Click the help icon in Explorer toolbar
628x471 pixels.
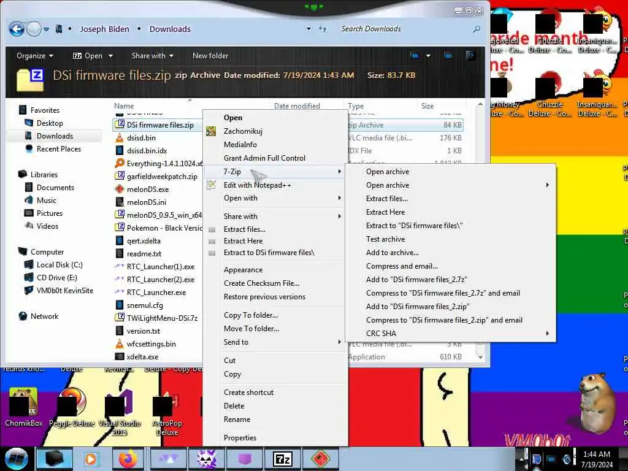click(470, 55)
